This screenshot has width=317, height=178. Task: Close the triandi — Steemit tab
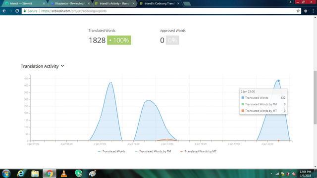coord(44,3)
